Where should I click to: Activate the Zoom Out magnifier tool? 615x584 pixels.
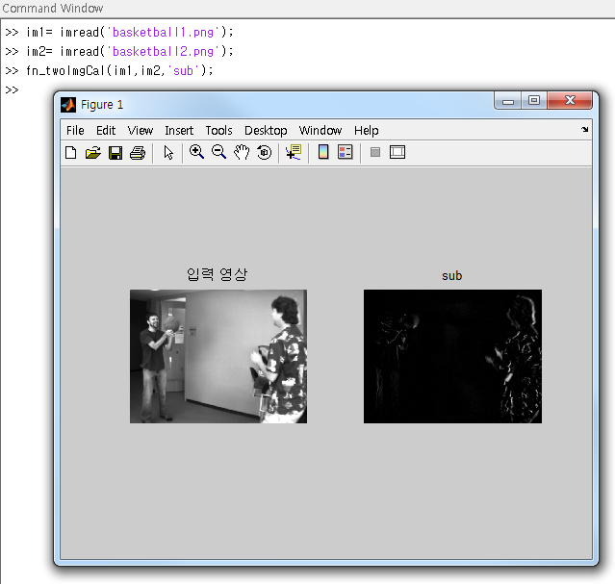tap(218, 152)
